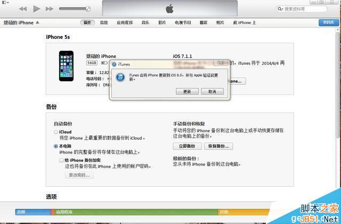
Task: Click the partially hidden restore iPhone button
Action: 238,81
